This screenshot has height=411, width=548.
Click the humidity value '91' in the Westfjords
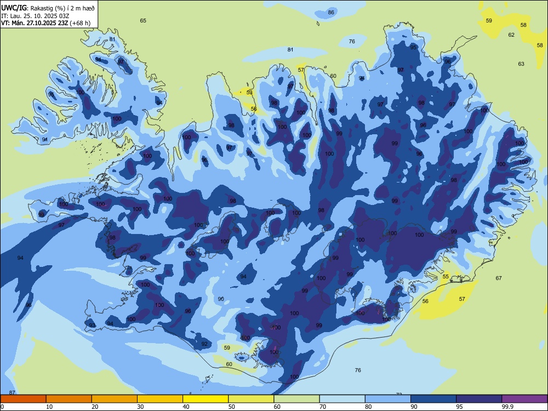pos(45,139)
